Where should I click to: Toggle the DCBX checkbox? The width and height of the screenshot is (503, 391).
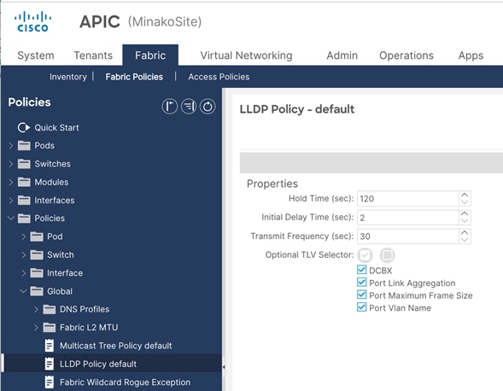tap(361, 270)
